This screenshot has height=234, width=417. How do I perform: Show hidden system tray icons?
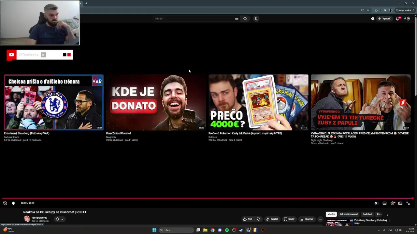(x=379, y=230)
